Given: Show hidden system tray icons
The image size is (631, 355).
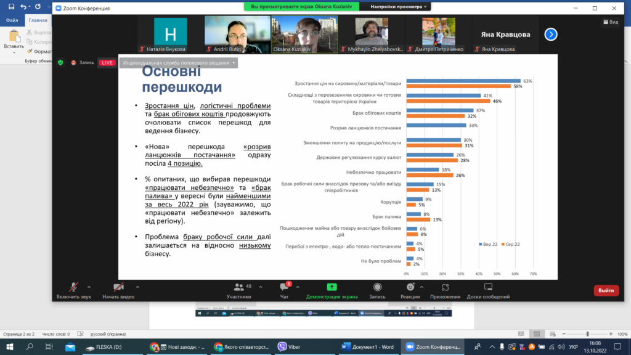Looking at the screenshot, I should tap(492, 346).
